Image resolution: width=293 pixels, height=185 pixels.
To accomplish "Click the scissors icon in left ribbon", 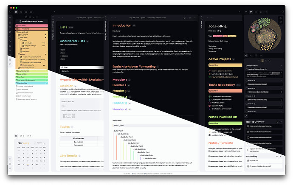I will [x=10, y=32].
